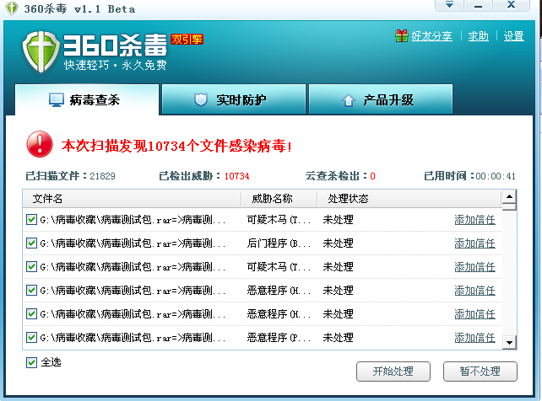This screenshot has width=542, height=401.
Task: Minimize the 360杀毒 window
Action: [x=478, y=4]
